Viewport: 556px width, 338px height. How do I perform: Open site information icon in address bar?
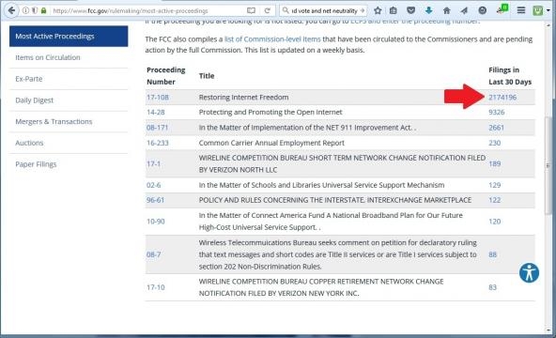[x=25, y=10]
